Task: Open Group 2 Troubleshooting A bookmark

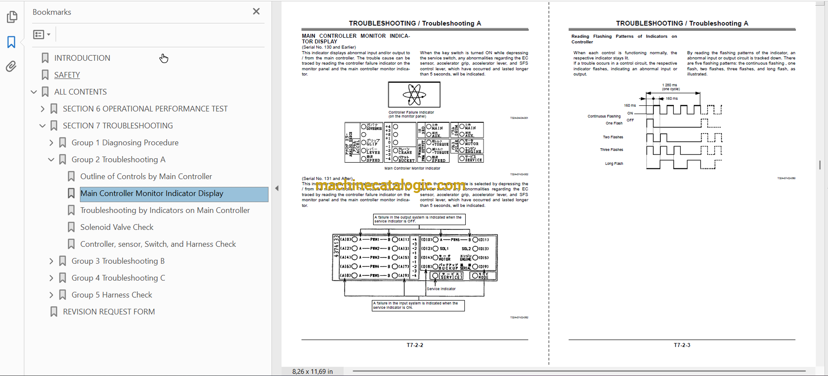Action: (119, 159)
